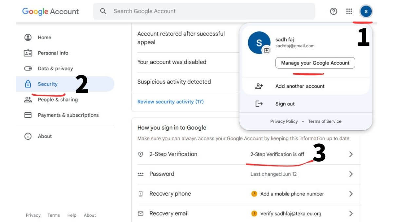The width and height of the screenshot is (393, 222).
Task: Go to Personal info section
Action: point(53,53)
